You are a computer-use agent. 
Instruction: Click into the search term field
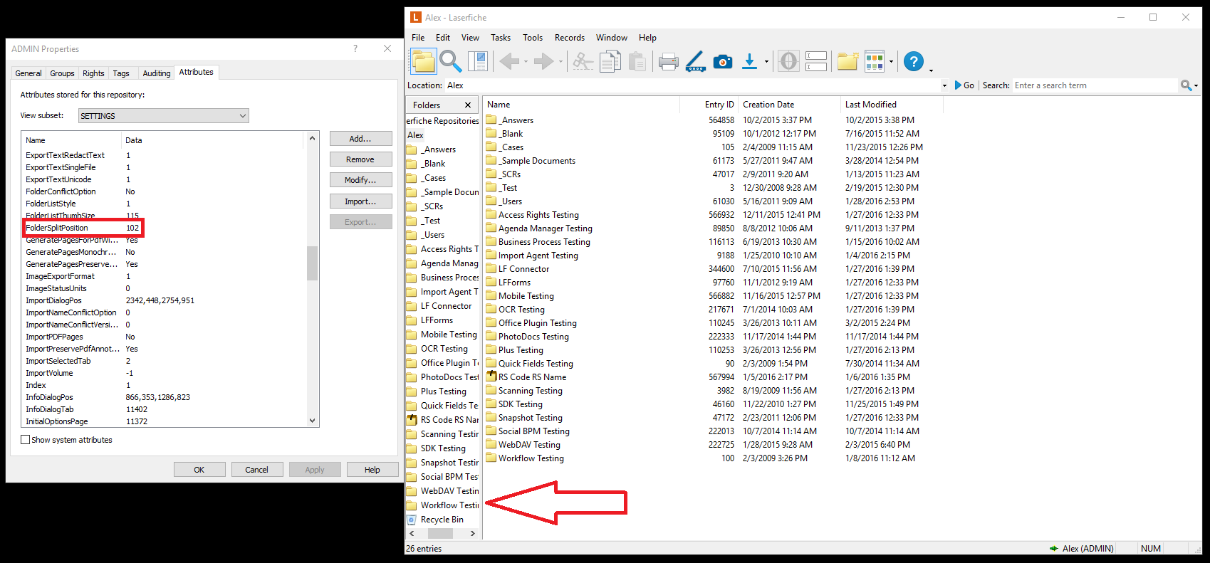(x=1095, y=85)
